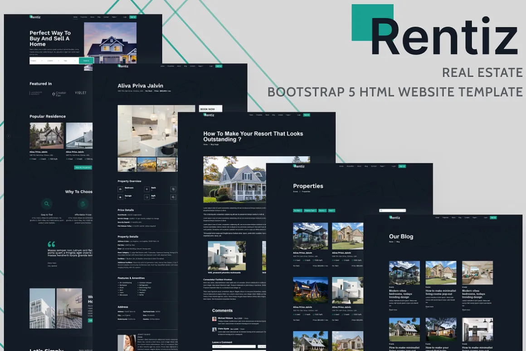The width and height of the screenshot is (526, 351).
Task: Open the third dropdown in hero search bar
Action: coord(70,61)
